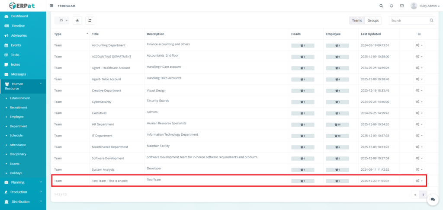Select 'Test Team - This is an edit' title

tap(110, 181)
